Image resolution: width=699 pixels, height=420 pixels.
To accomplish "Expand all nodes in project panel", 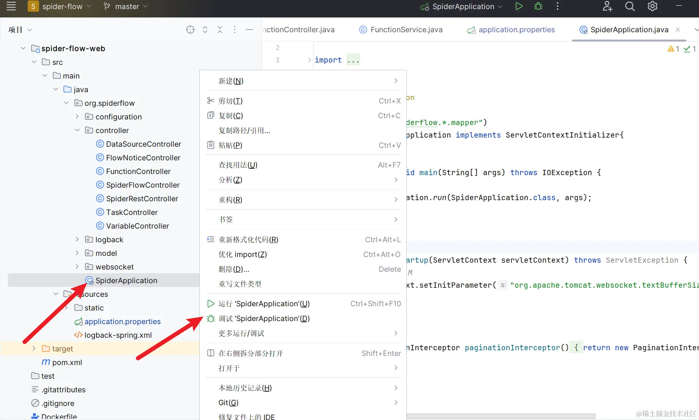I will [x=205, y=30].
